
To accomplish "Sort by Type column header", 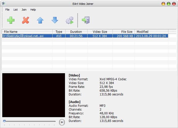I will point(59,32).
